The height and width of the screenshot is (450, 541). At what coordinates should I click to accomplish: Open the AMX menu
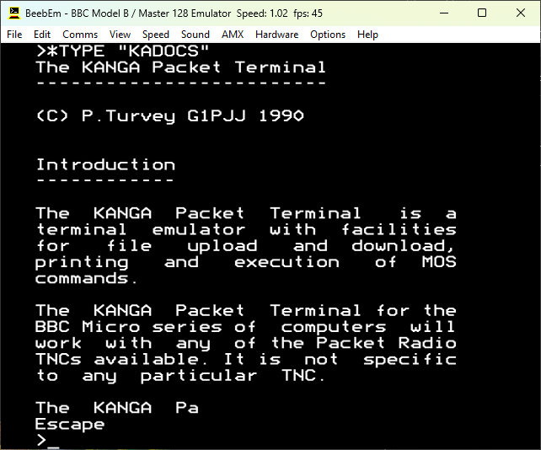coord(233,35)
